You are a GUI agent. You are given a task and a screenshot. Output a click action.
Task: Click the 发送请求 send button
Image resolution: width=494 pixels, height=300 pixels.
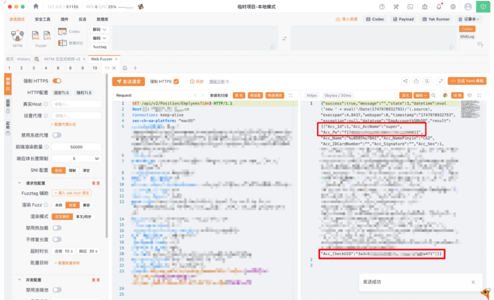pos(129,81)
